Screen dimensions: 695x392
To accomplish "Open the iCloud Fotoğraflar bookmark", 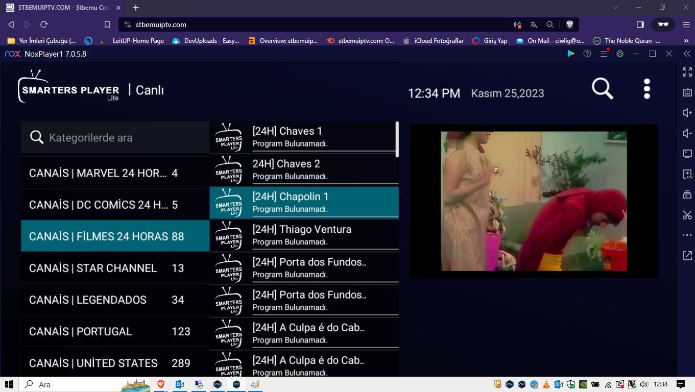I will (x=433, y=41).
